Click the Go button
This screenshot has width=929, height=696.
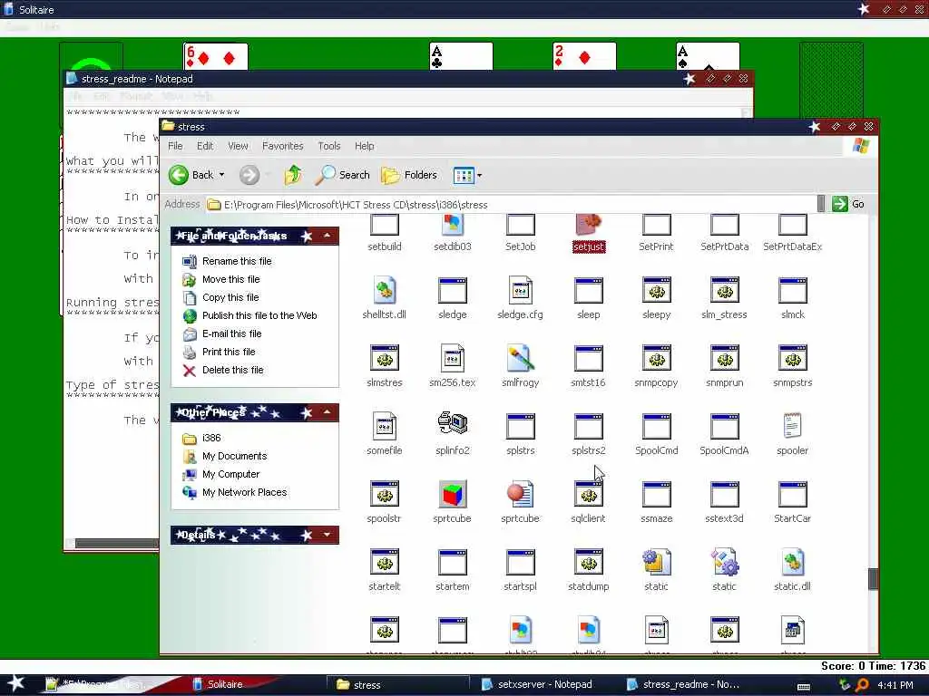(x=848, y=204)
